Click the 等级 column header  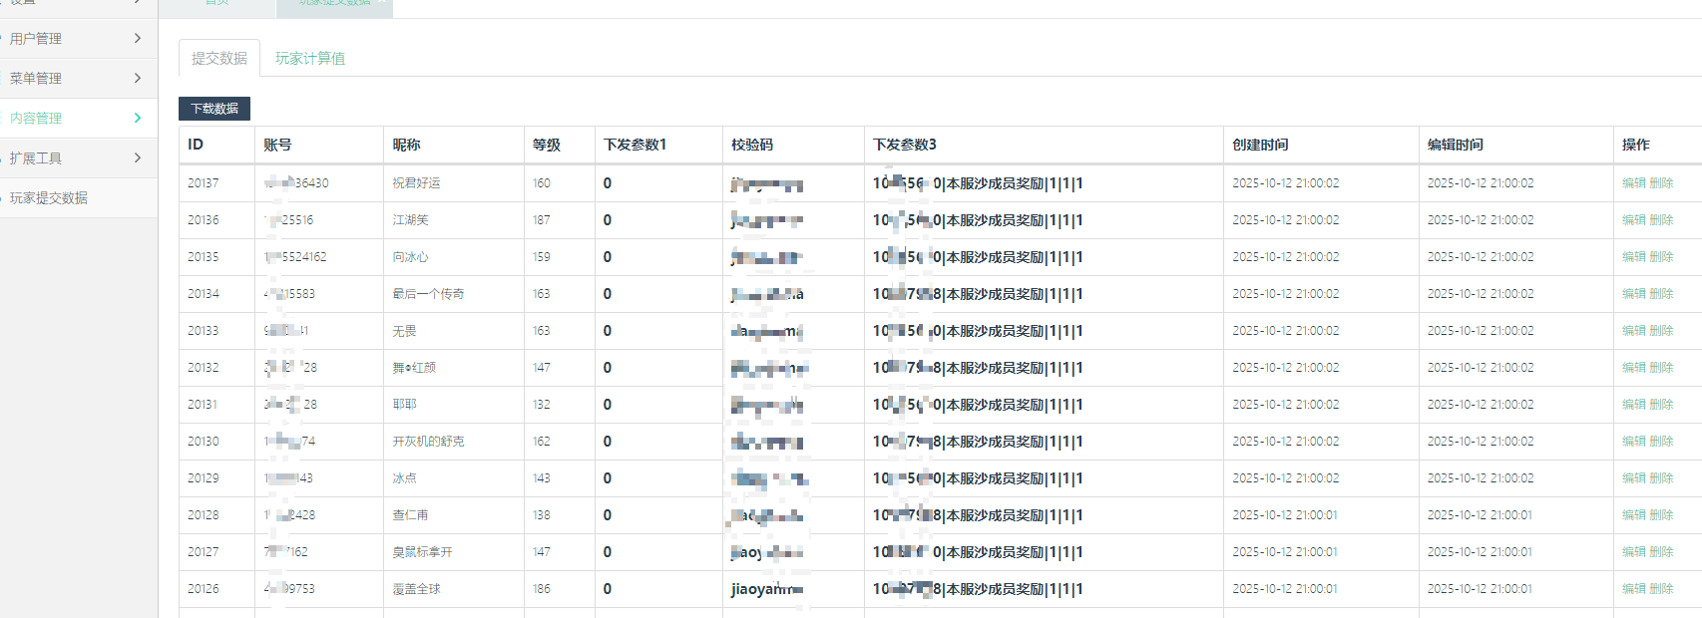546,145
